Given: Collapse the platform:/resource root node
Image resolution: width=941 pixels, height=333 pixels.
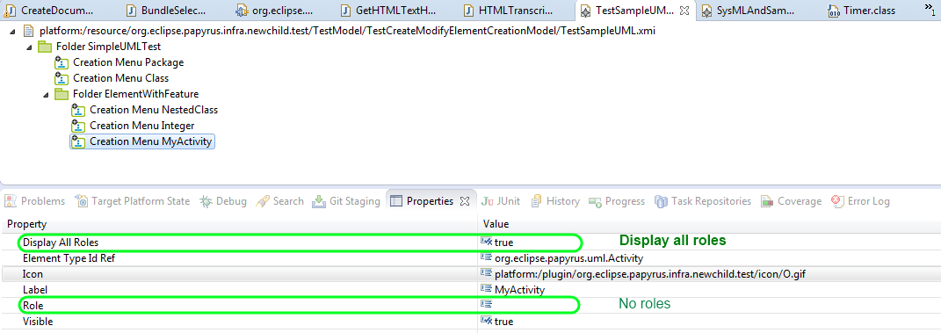Looking at the screenshot, I should pyautogui.click(x=13, y=32).
